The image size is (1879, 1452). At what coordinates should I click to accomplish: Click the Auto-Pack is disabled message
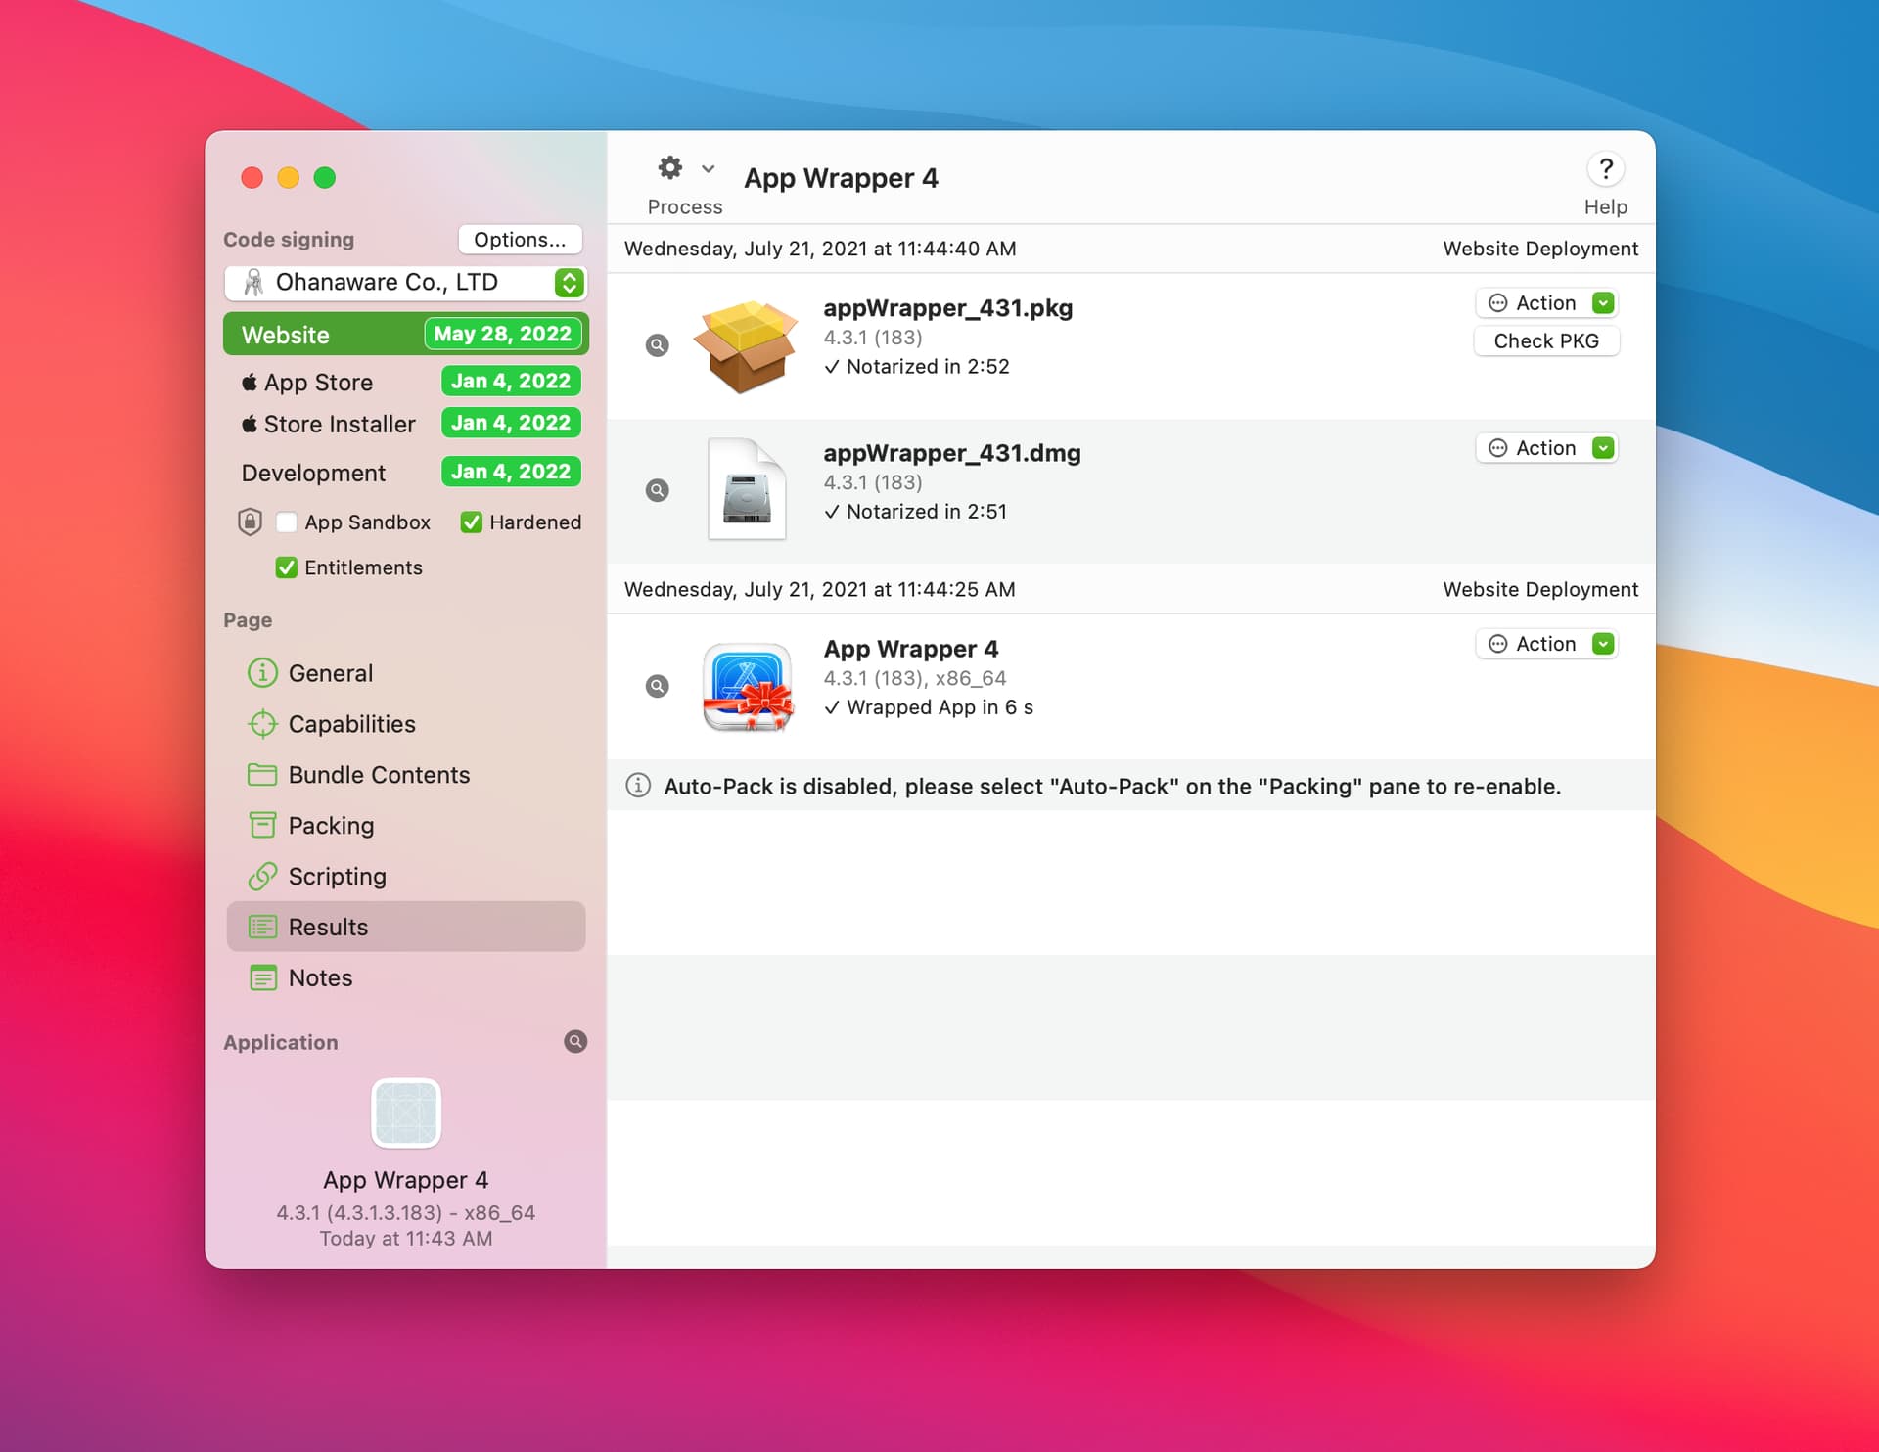tap(1113, 787)
